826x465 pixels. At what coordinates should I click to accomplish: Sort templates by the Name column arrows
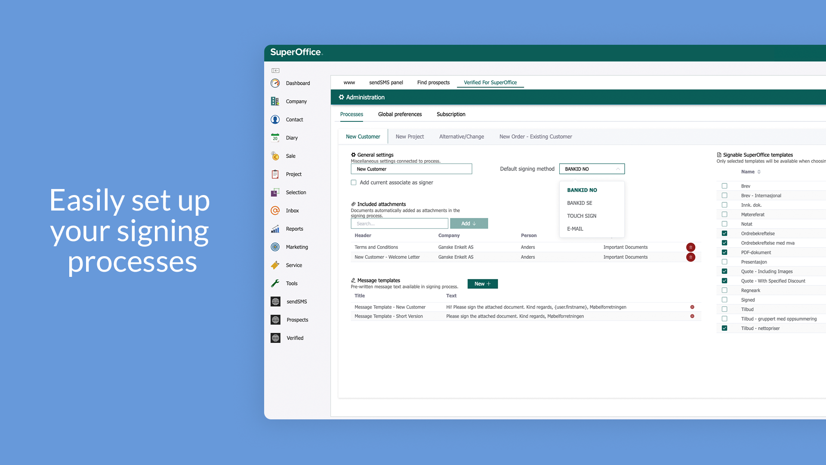point(759,172)
